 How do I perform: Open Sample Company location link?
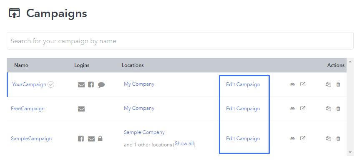(144, 132)
